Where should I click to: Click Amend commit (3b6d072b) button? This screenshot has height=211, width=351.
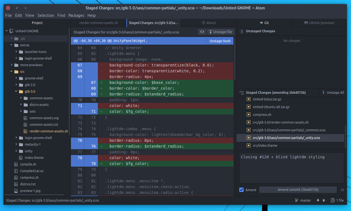coord(298,190)
